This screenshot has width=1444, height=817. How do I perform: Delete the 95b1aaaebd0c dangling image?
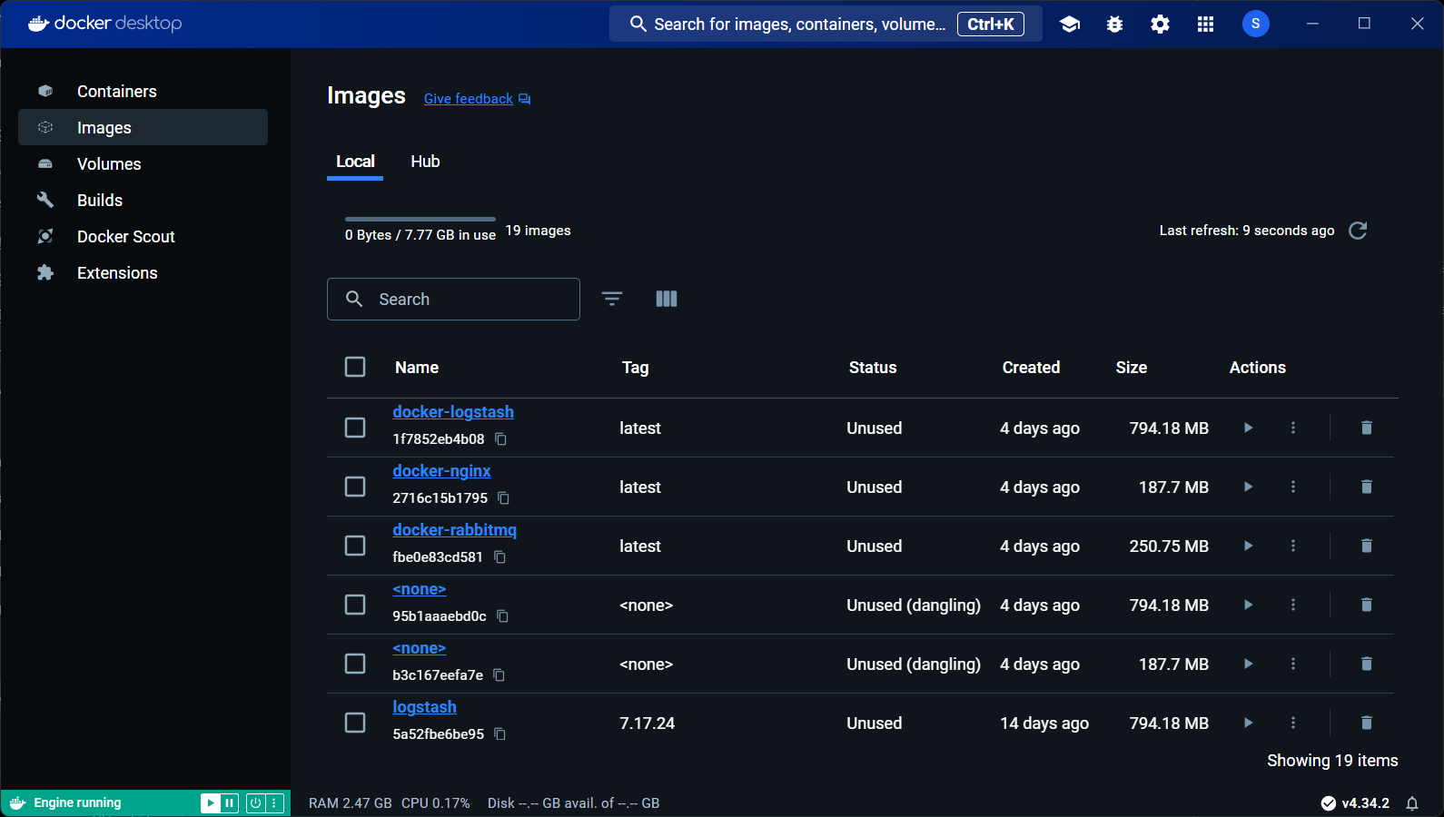(x=1366, y=605)
